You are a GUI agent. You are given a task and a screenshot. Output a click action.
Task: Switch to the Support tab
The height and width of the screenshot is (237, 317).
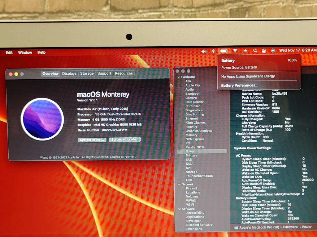[104, 73]
